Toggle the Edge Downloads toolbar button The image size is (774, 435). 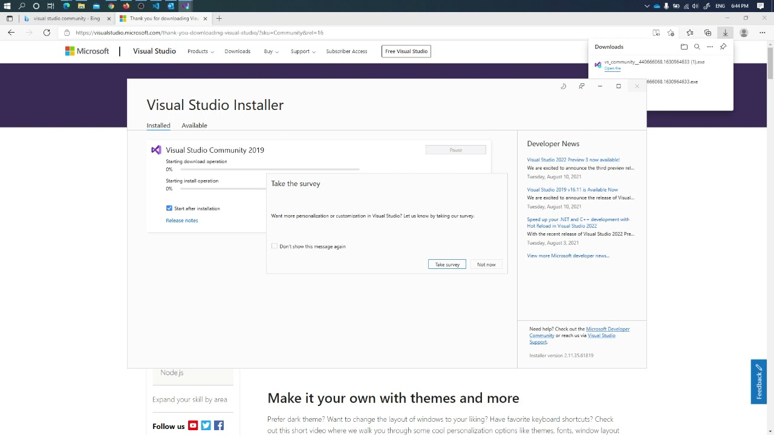725,33
